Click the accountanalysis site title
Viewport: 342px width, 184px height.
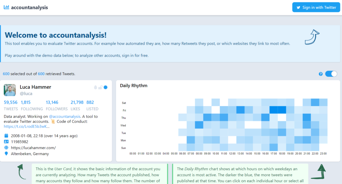click(29, 7)
